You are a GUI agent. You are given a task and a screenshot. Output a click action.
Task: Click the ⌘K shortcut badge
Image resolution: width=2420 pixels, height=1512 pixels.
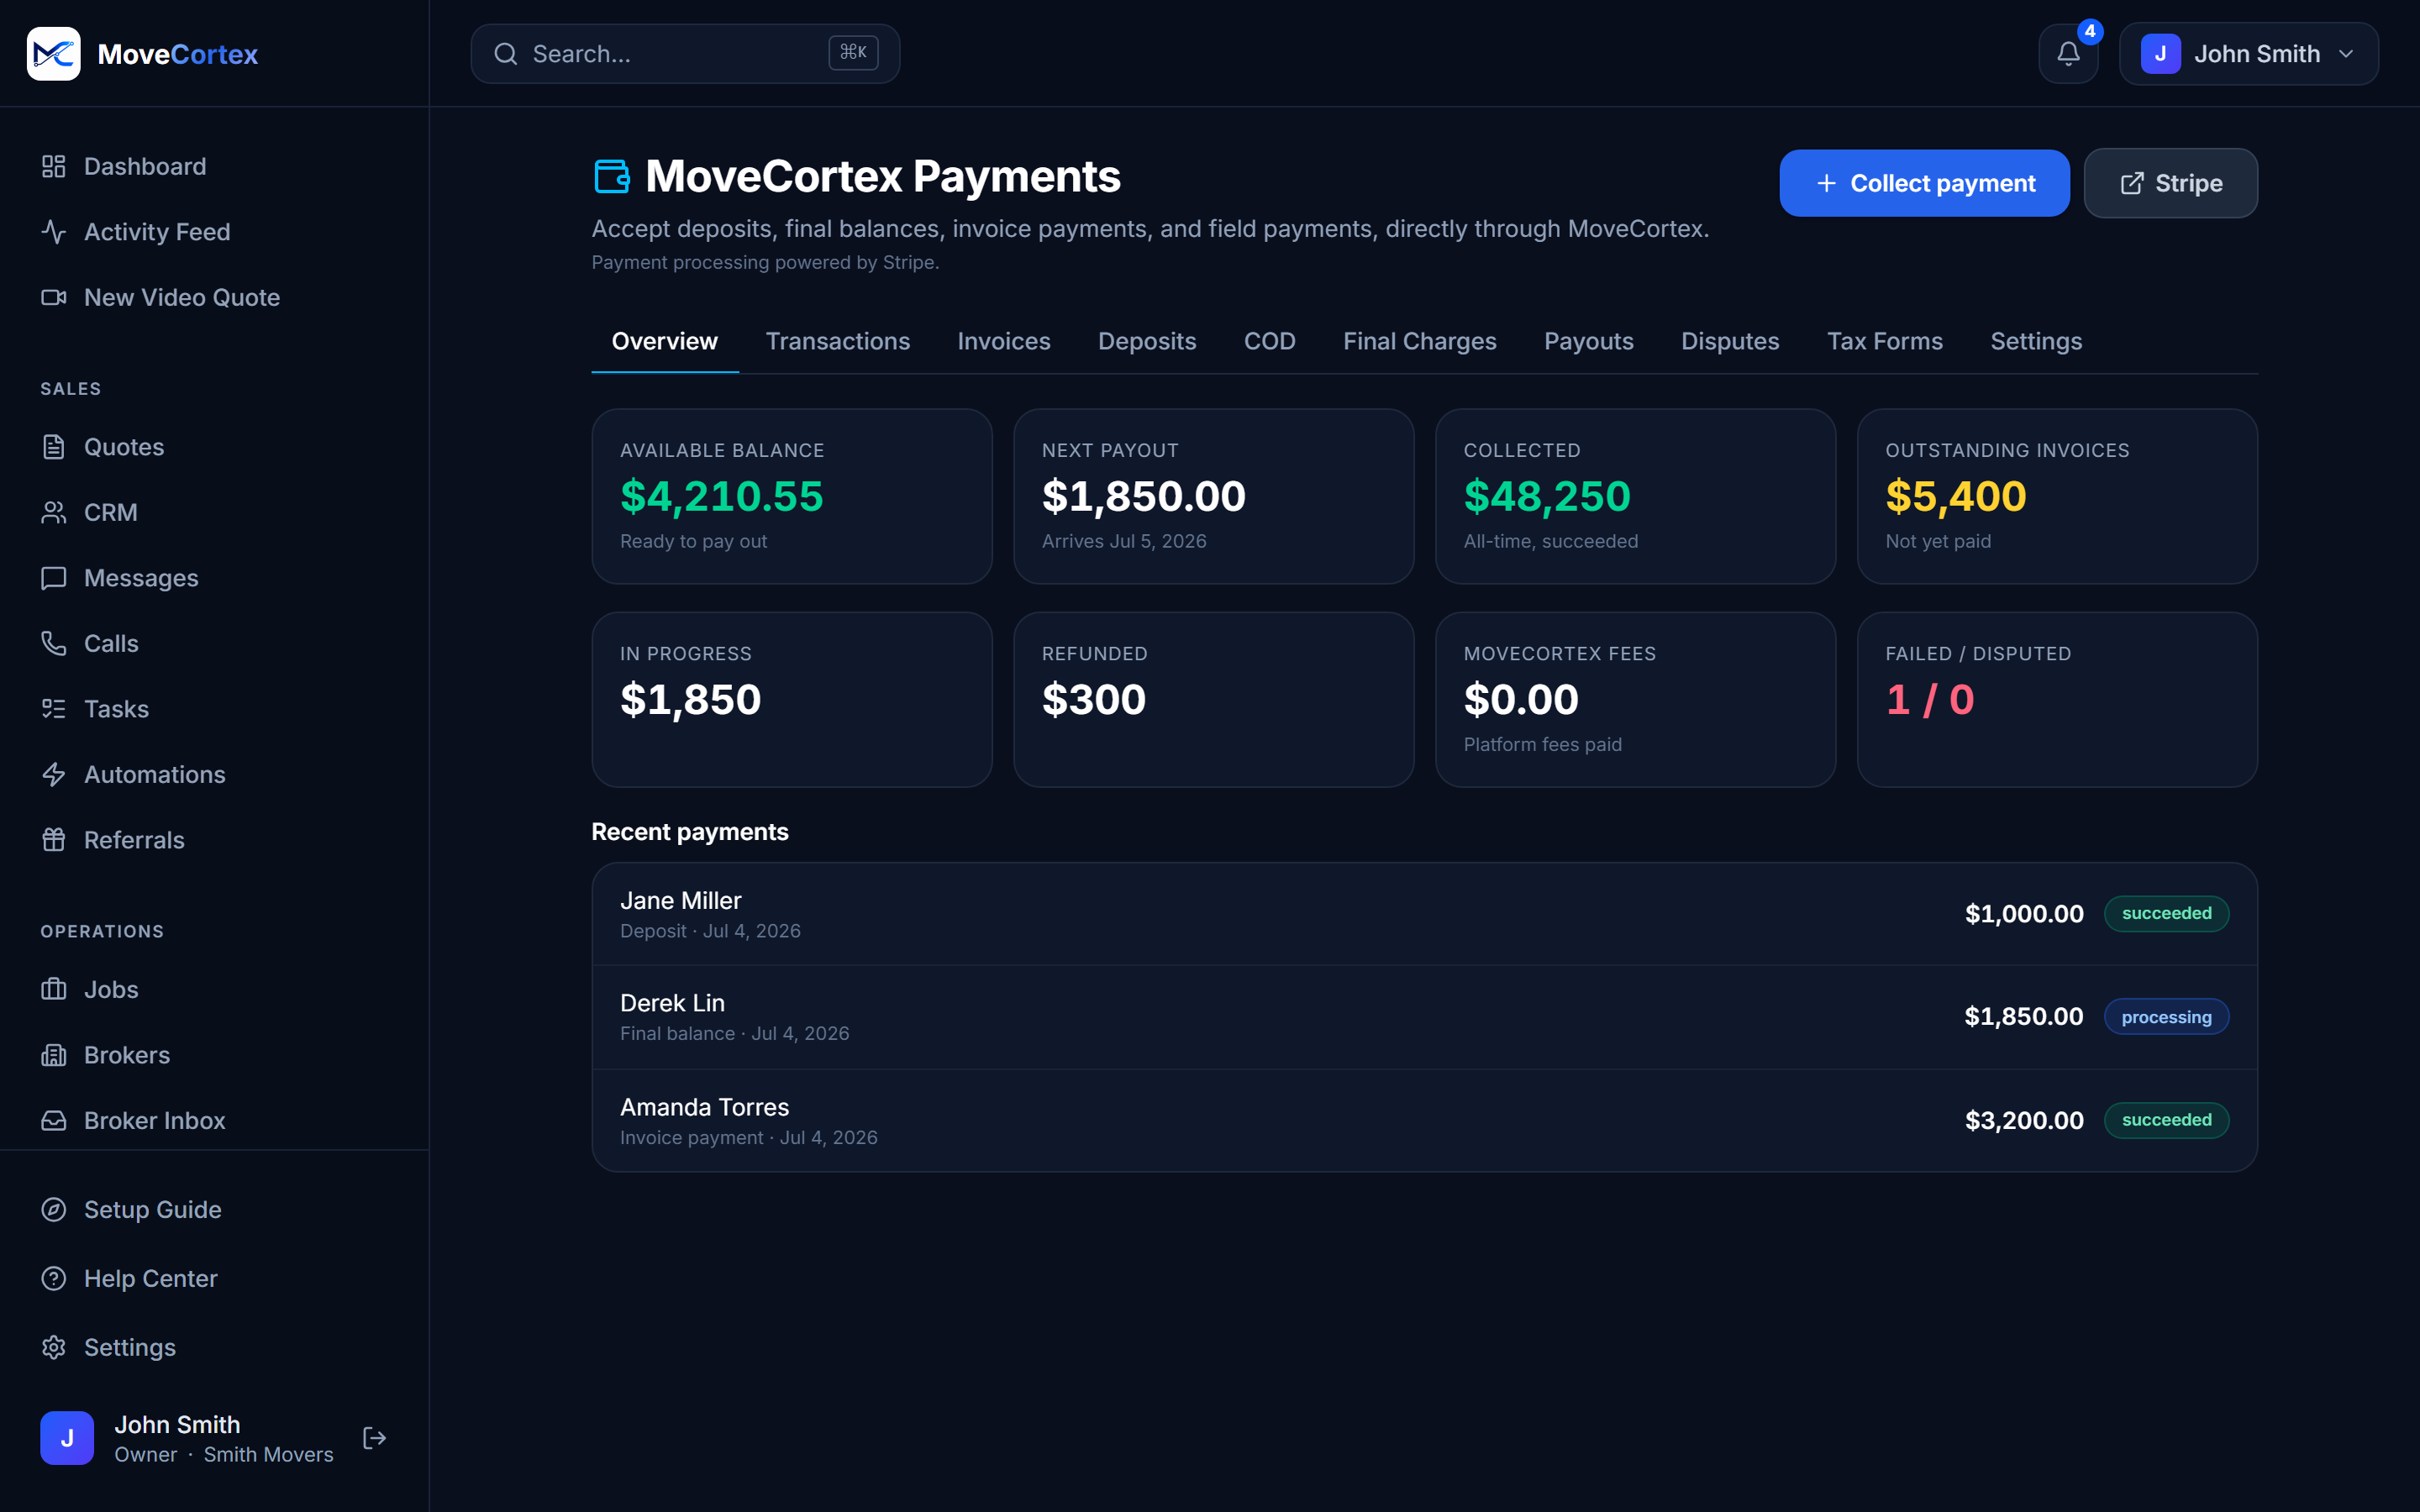pos(853,52)
